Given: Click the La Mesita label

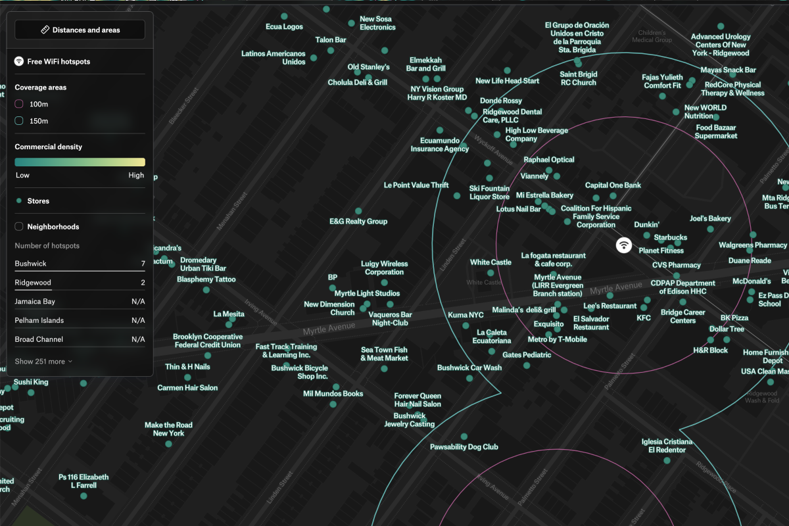Looking at the screenshot, I should tap(229, 314).
